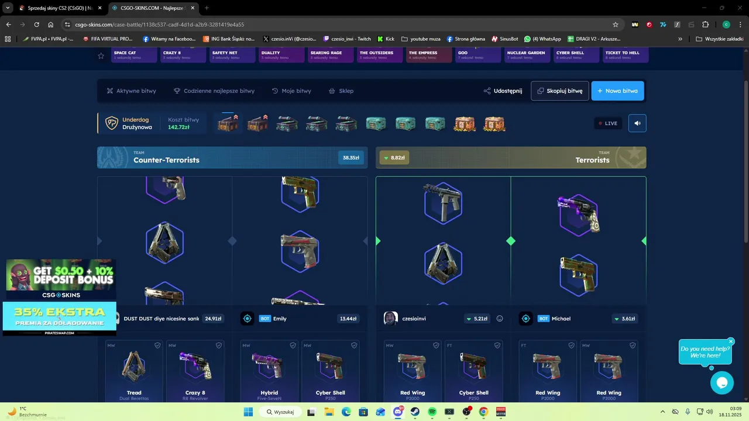Select the GOO recent drop
Image resolution: width=749 pixels, height=421 pixels.
coord(478,55)
